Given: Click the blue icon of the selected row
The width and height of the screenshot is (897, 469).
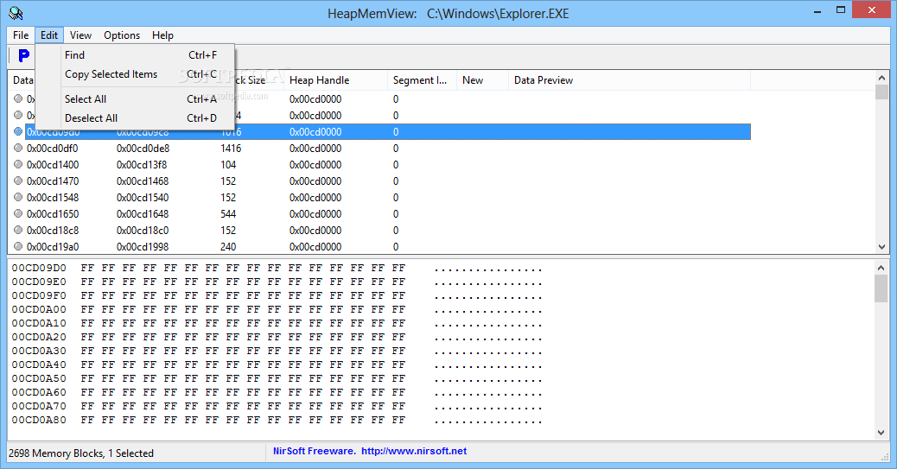Looking at the screenshot, I should (18, 131).
